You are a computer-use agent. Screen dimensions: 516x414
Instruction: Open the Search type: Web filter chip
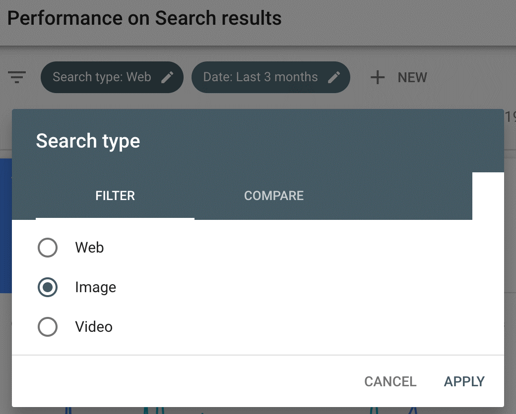pos(112,77)
